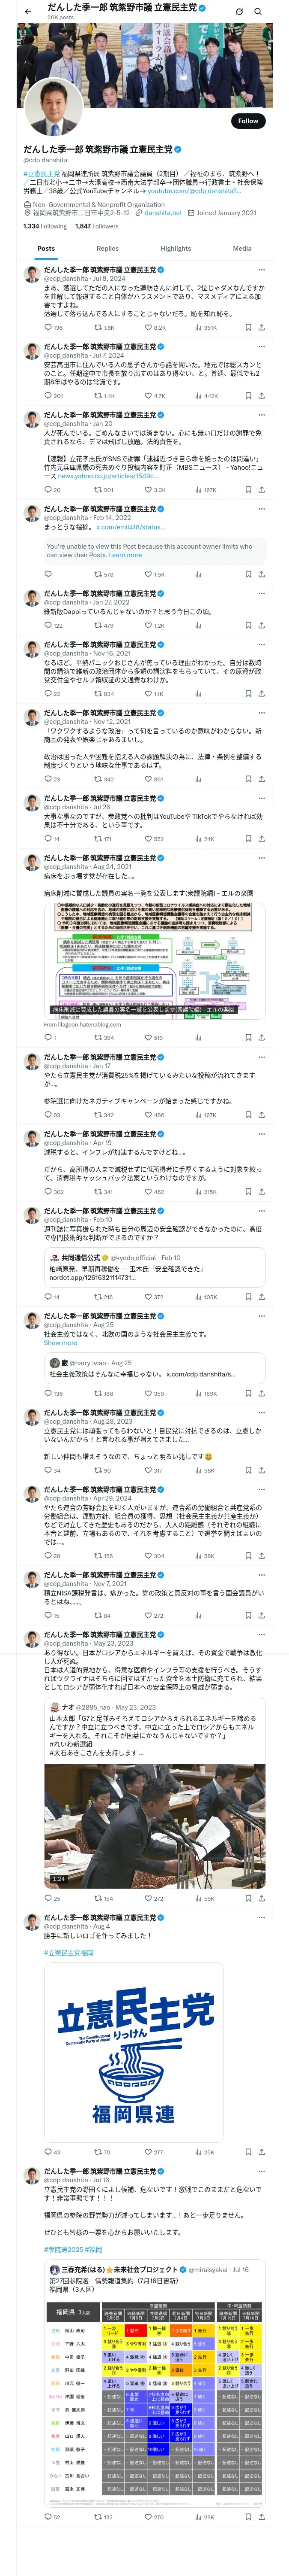This screenshot has height=2576, width=289.
Task: Bookmark the post with 167K views
Action: (x=248, y=490)
